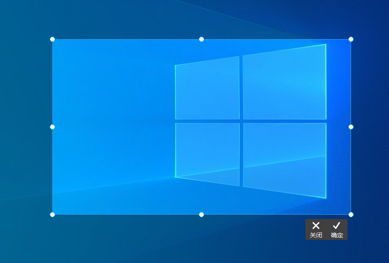Click the bottom-left corner handle of the selection
The height and width of the screenshot is (263, 389).
click(52, 215)
